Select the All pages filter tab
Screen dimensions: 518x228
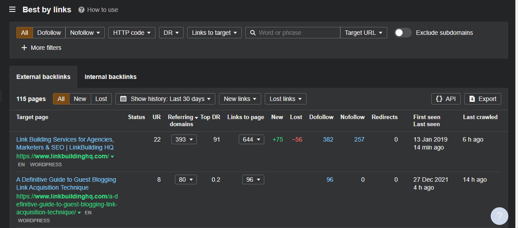point(61,99)
